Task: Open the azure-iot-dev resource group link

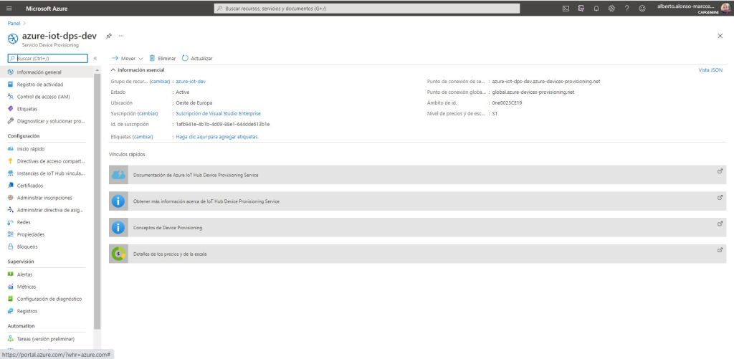Action: pyautogui.click(x=191, y=81)
